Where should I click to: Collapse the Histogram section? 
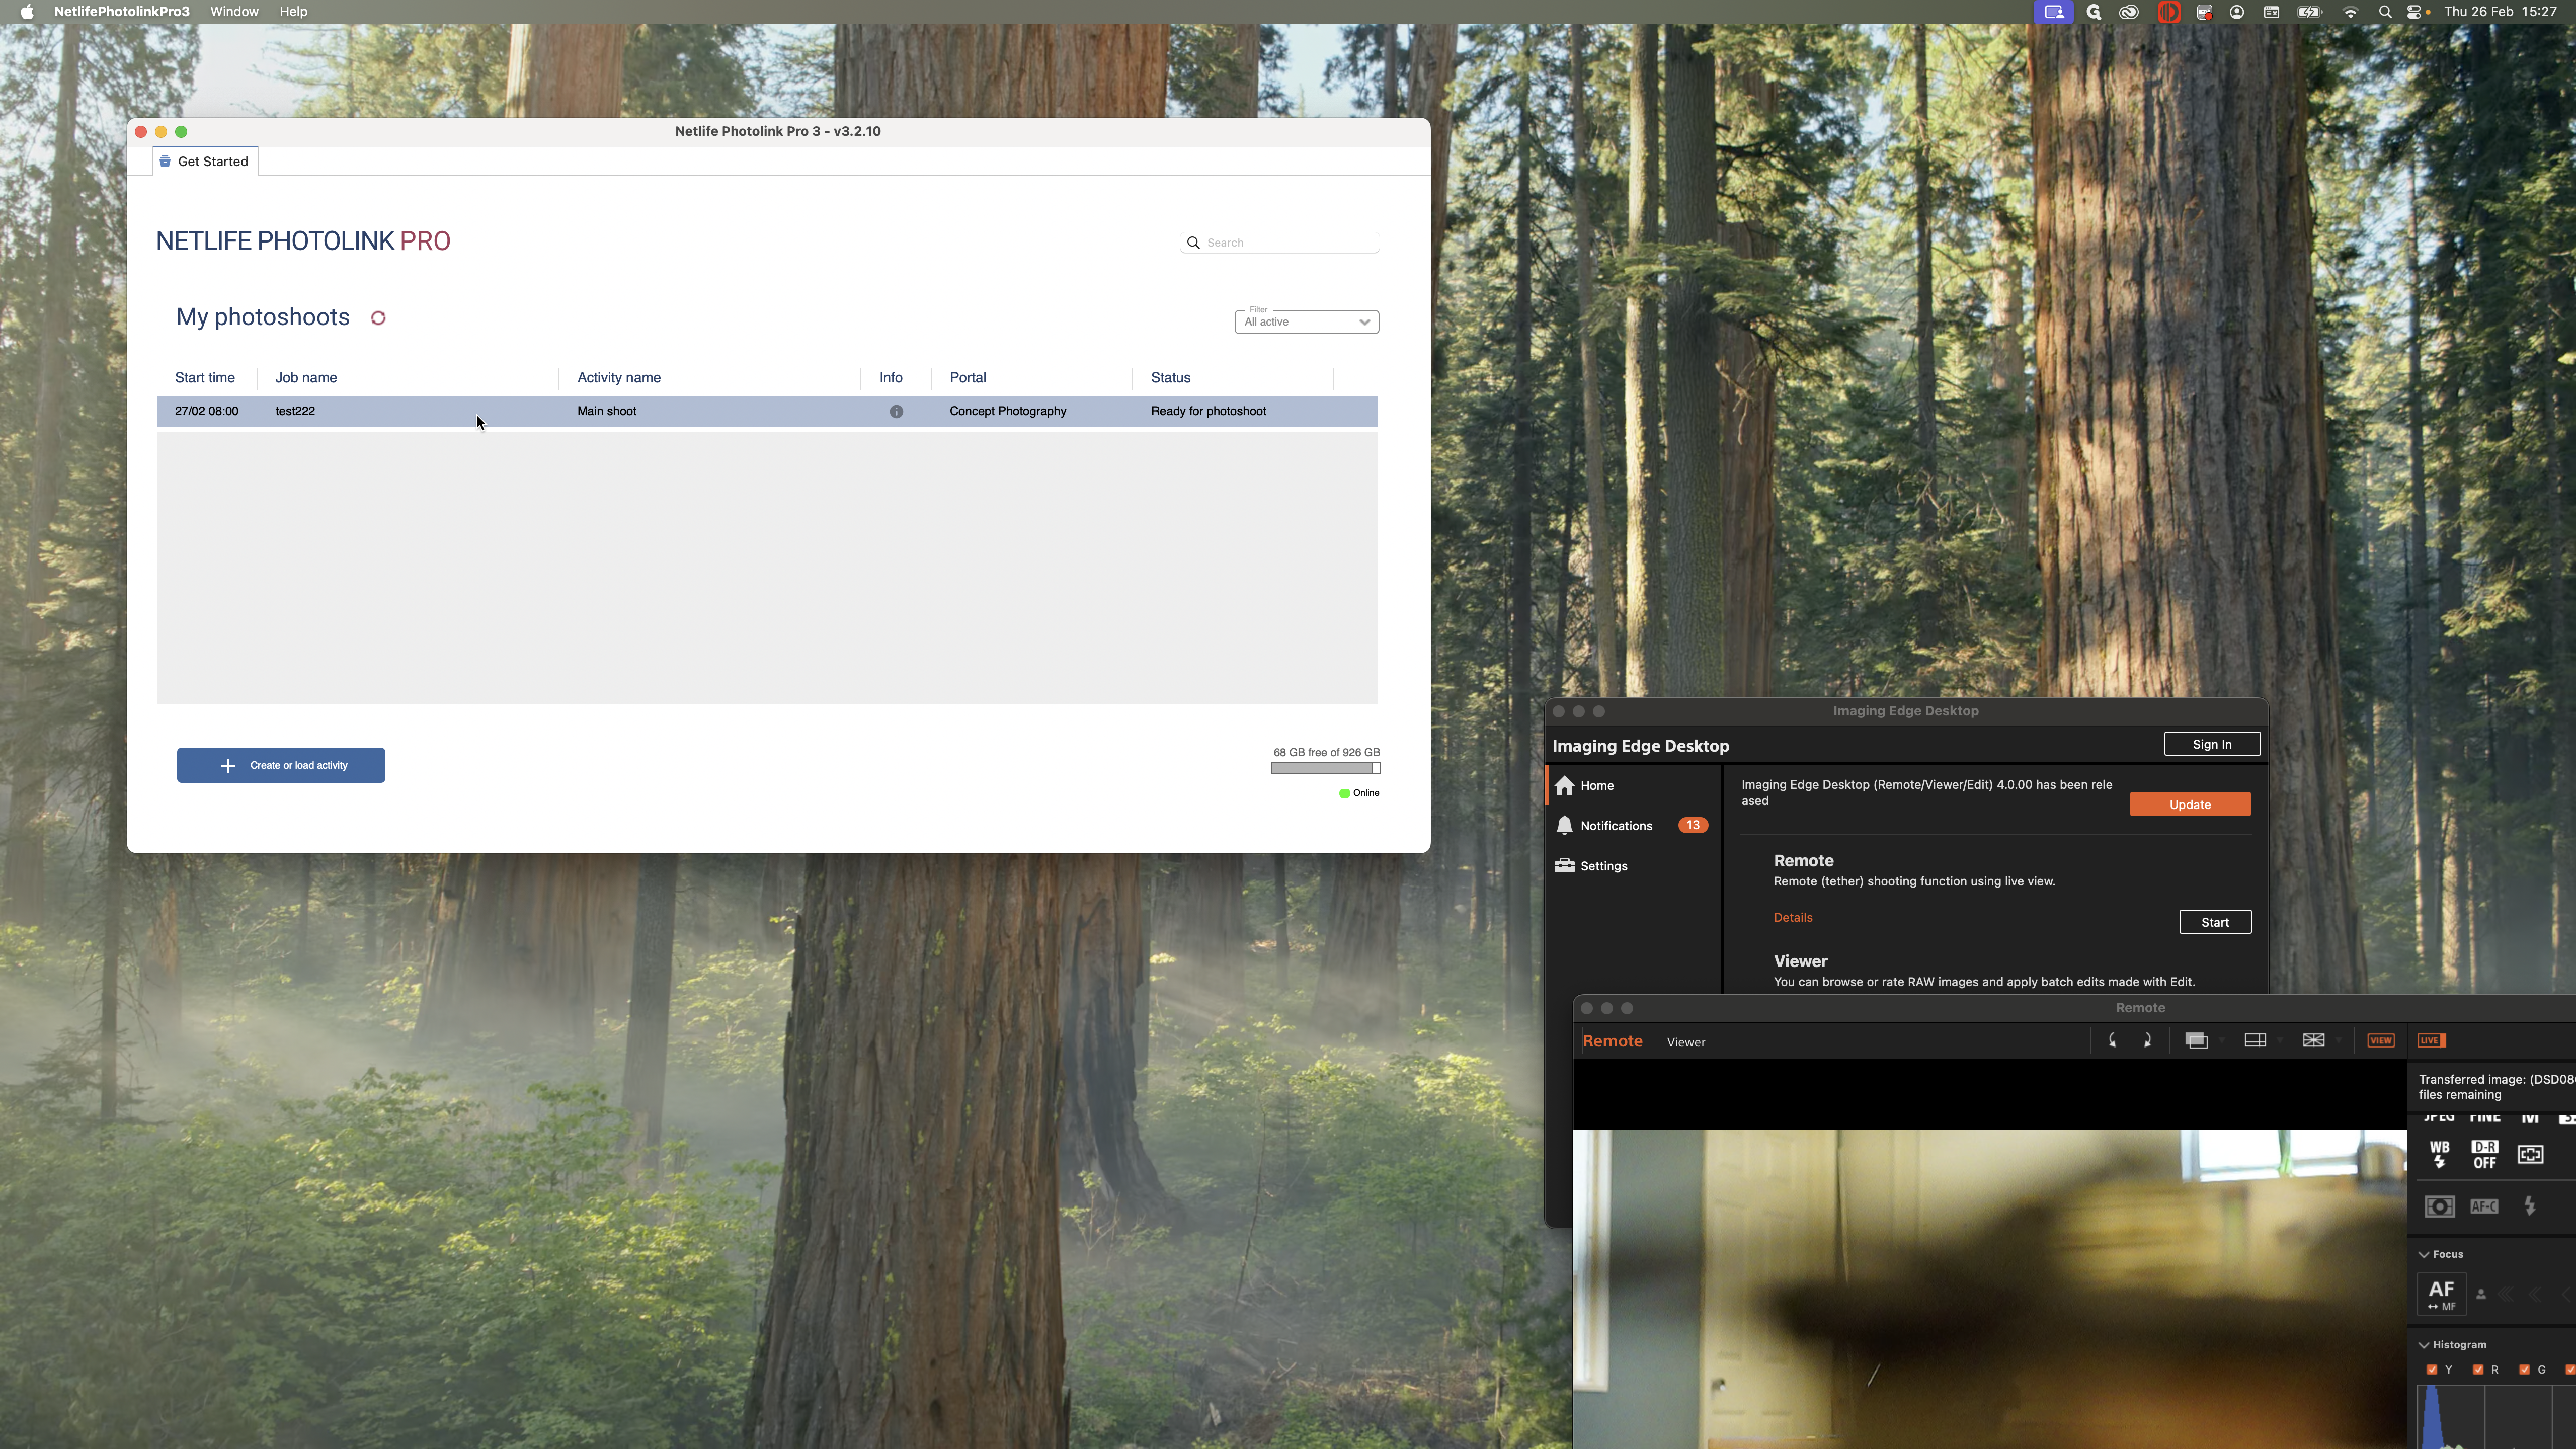click(x=2424, y=1345)
